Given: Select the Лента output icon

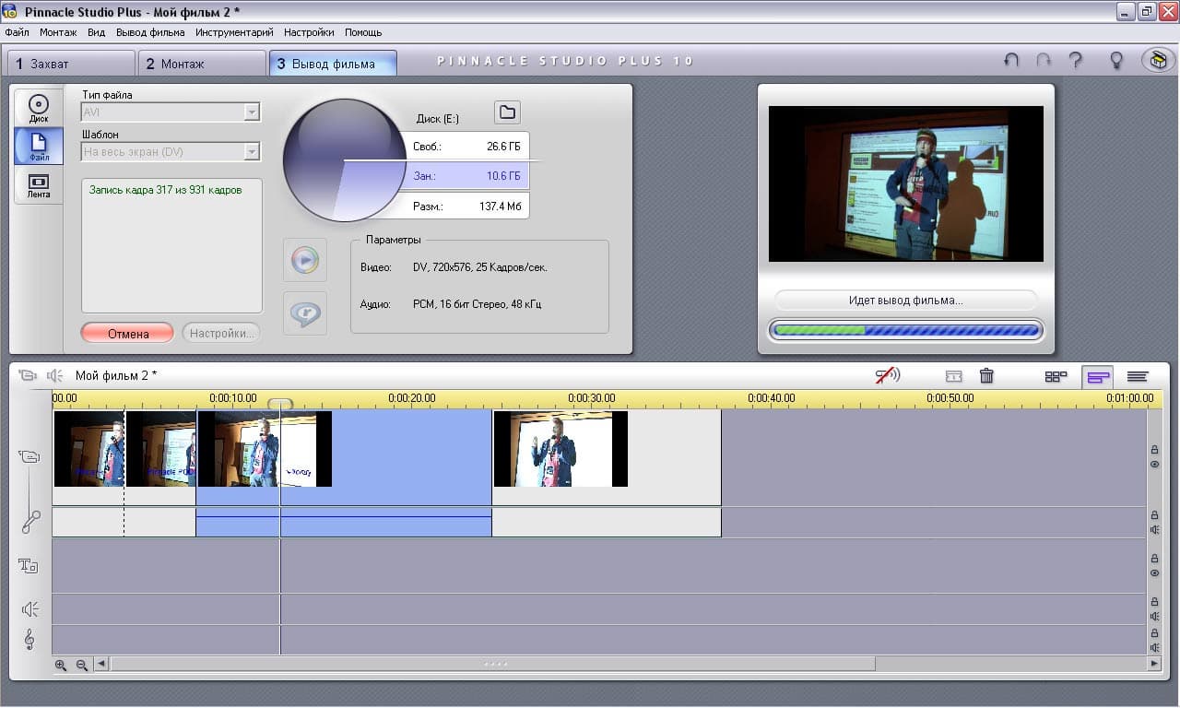Looking at the screenshot, I should tap(39, 185).
